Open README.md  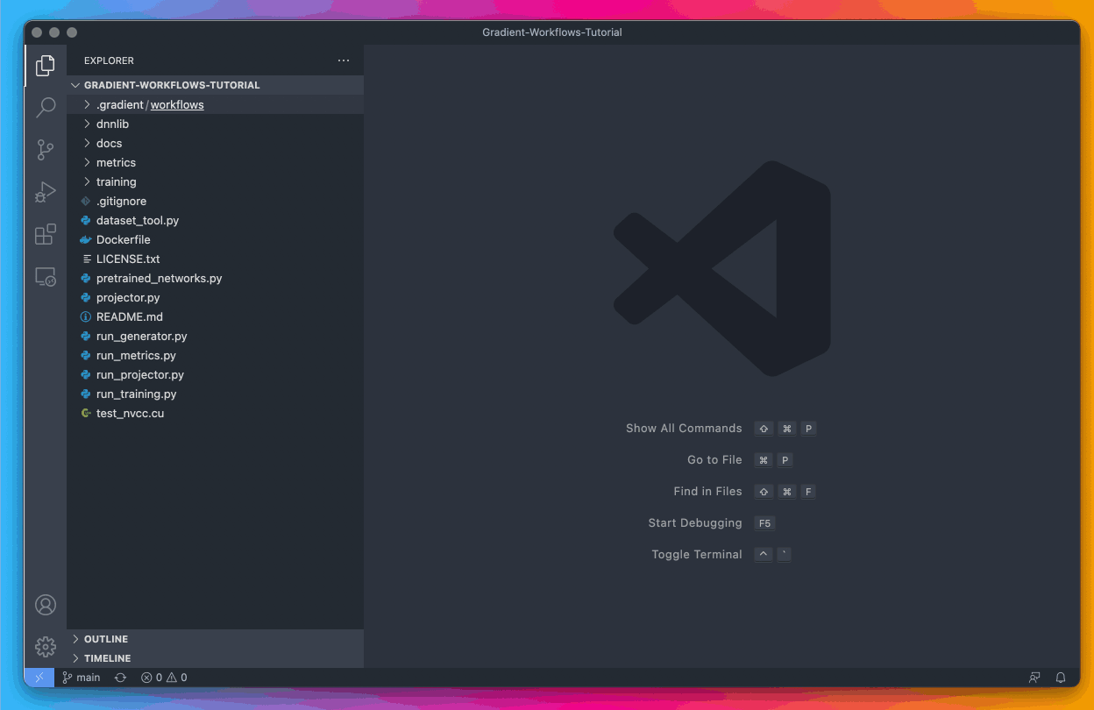215,316
